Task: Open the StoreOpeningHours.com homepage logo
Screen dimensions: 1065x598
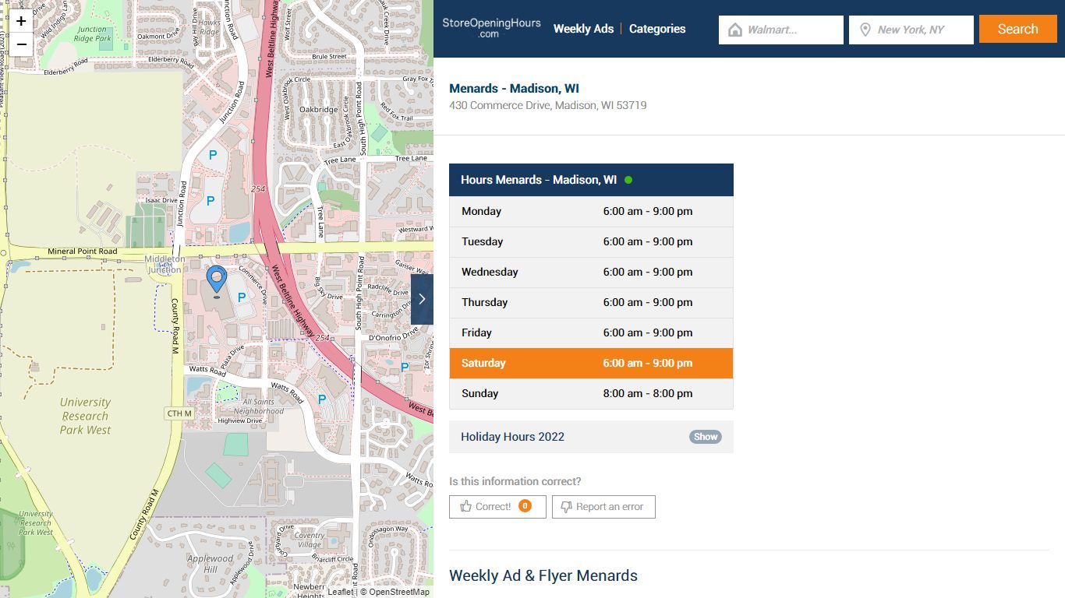Action: (x=491, y=28)
